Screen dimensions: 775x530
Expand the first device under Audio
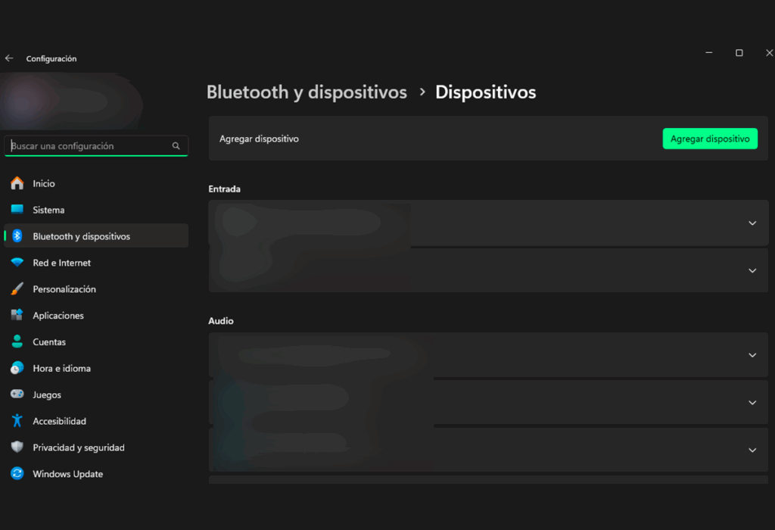[x=752, y=355]
